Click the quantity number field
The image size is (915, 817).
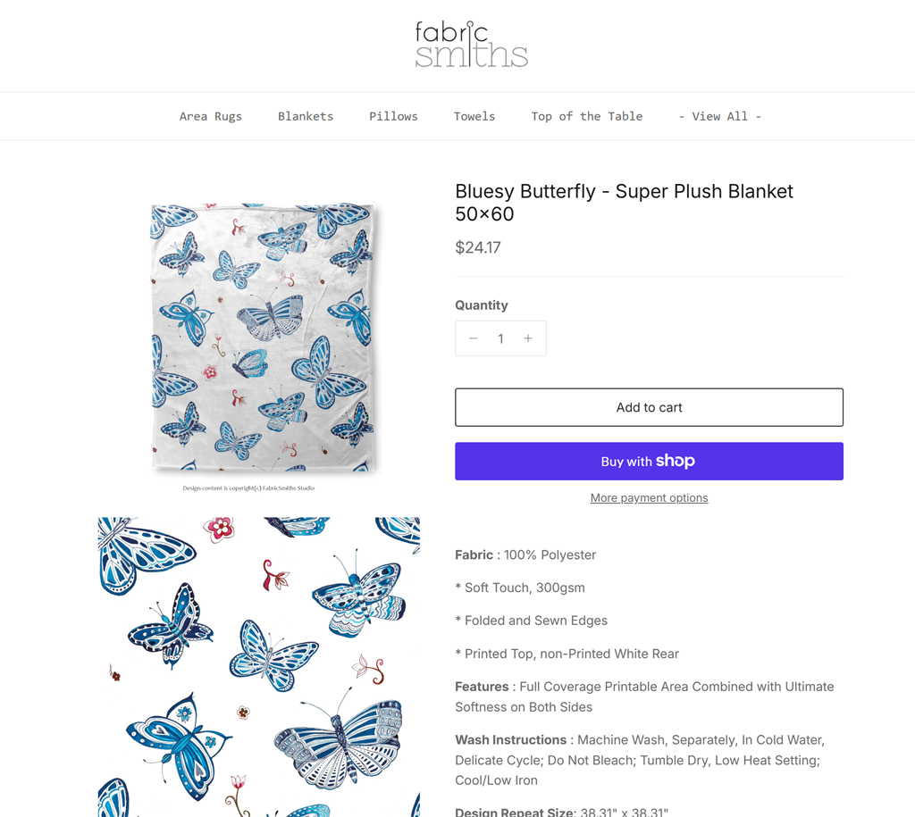click(500, 338)
